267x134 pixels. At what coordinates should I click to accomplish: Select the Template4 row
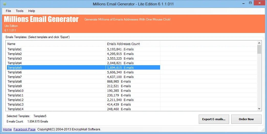pyautogui.click(x=83, y=63)
